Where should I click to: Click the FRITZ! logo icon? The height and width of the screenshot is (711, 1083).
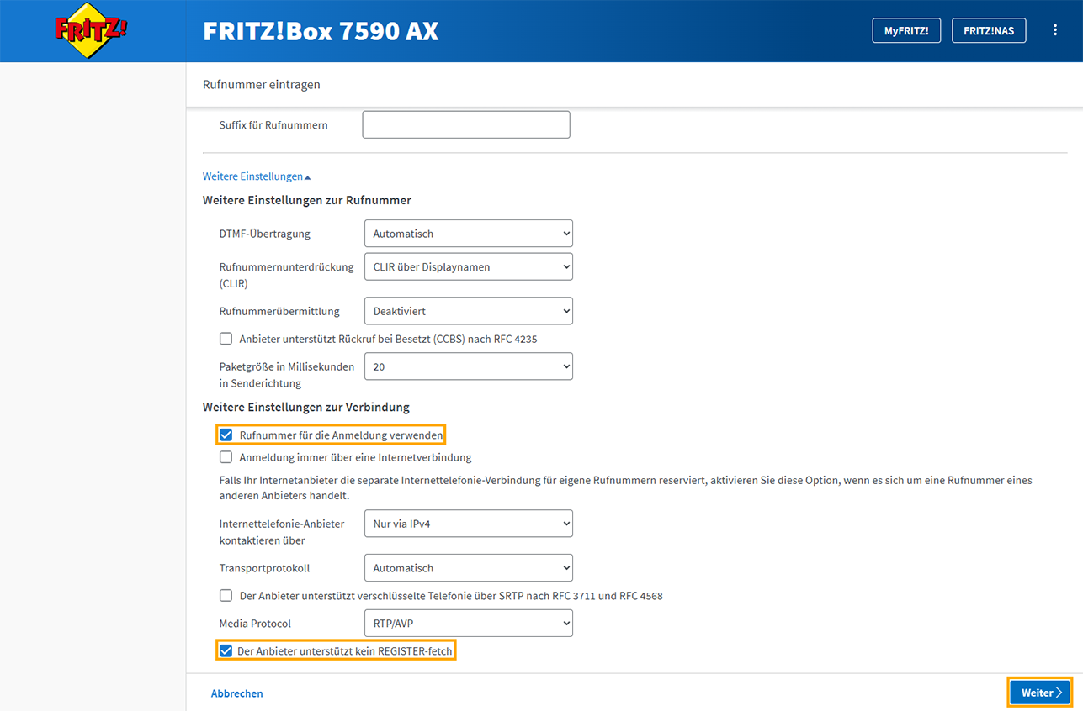pyautogui.click(x=91, y=31)
